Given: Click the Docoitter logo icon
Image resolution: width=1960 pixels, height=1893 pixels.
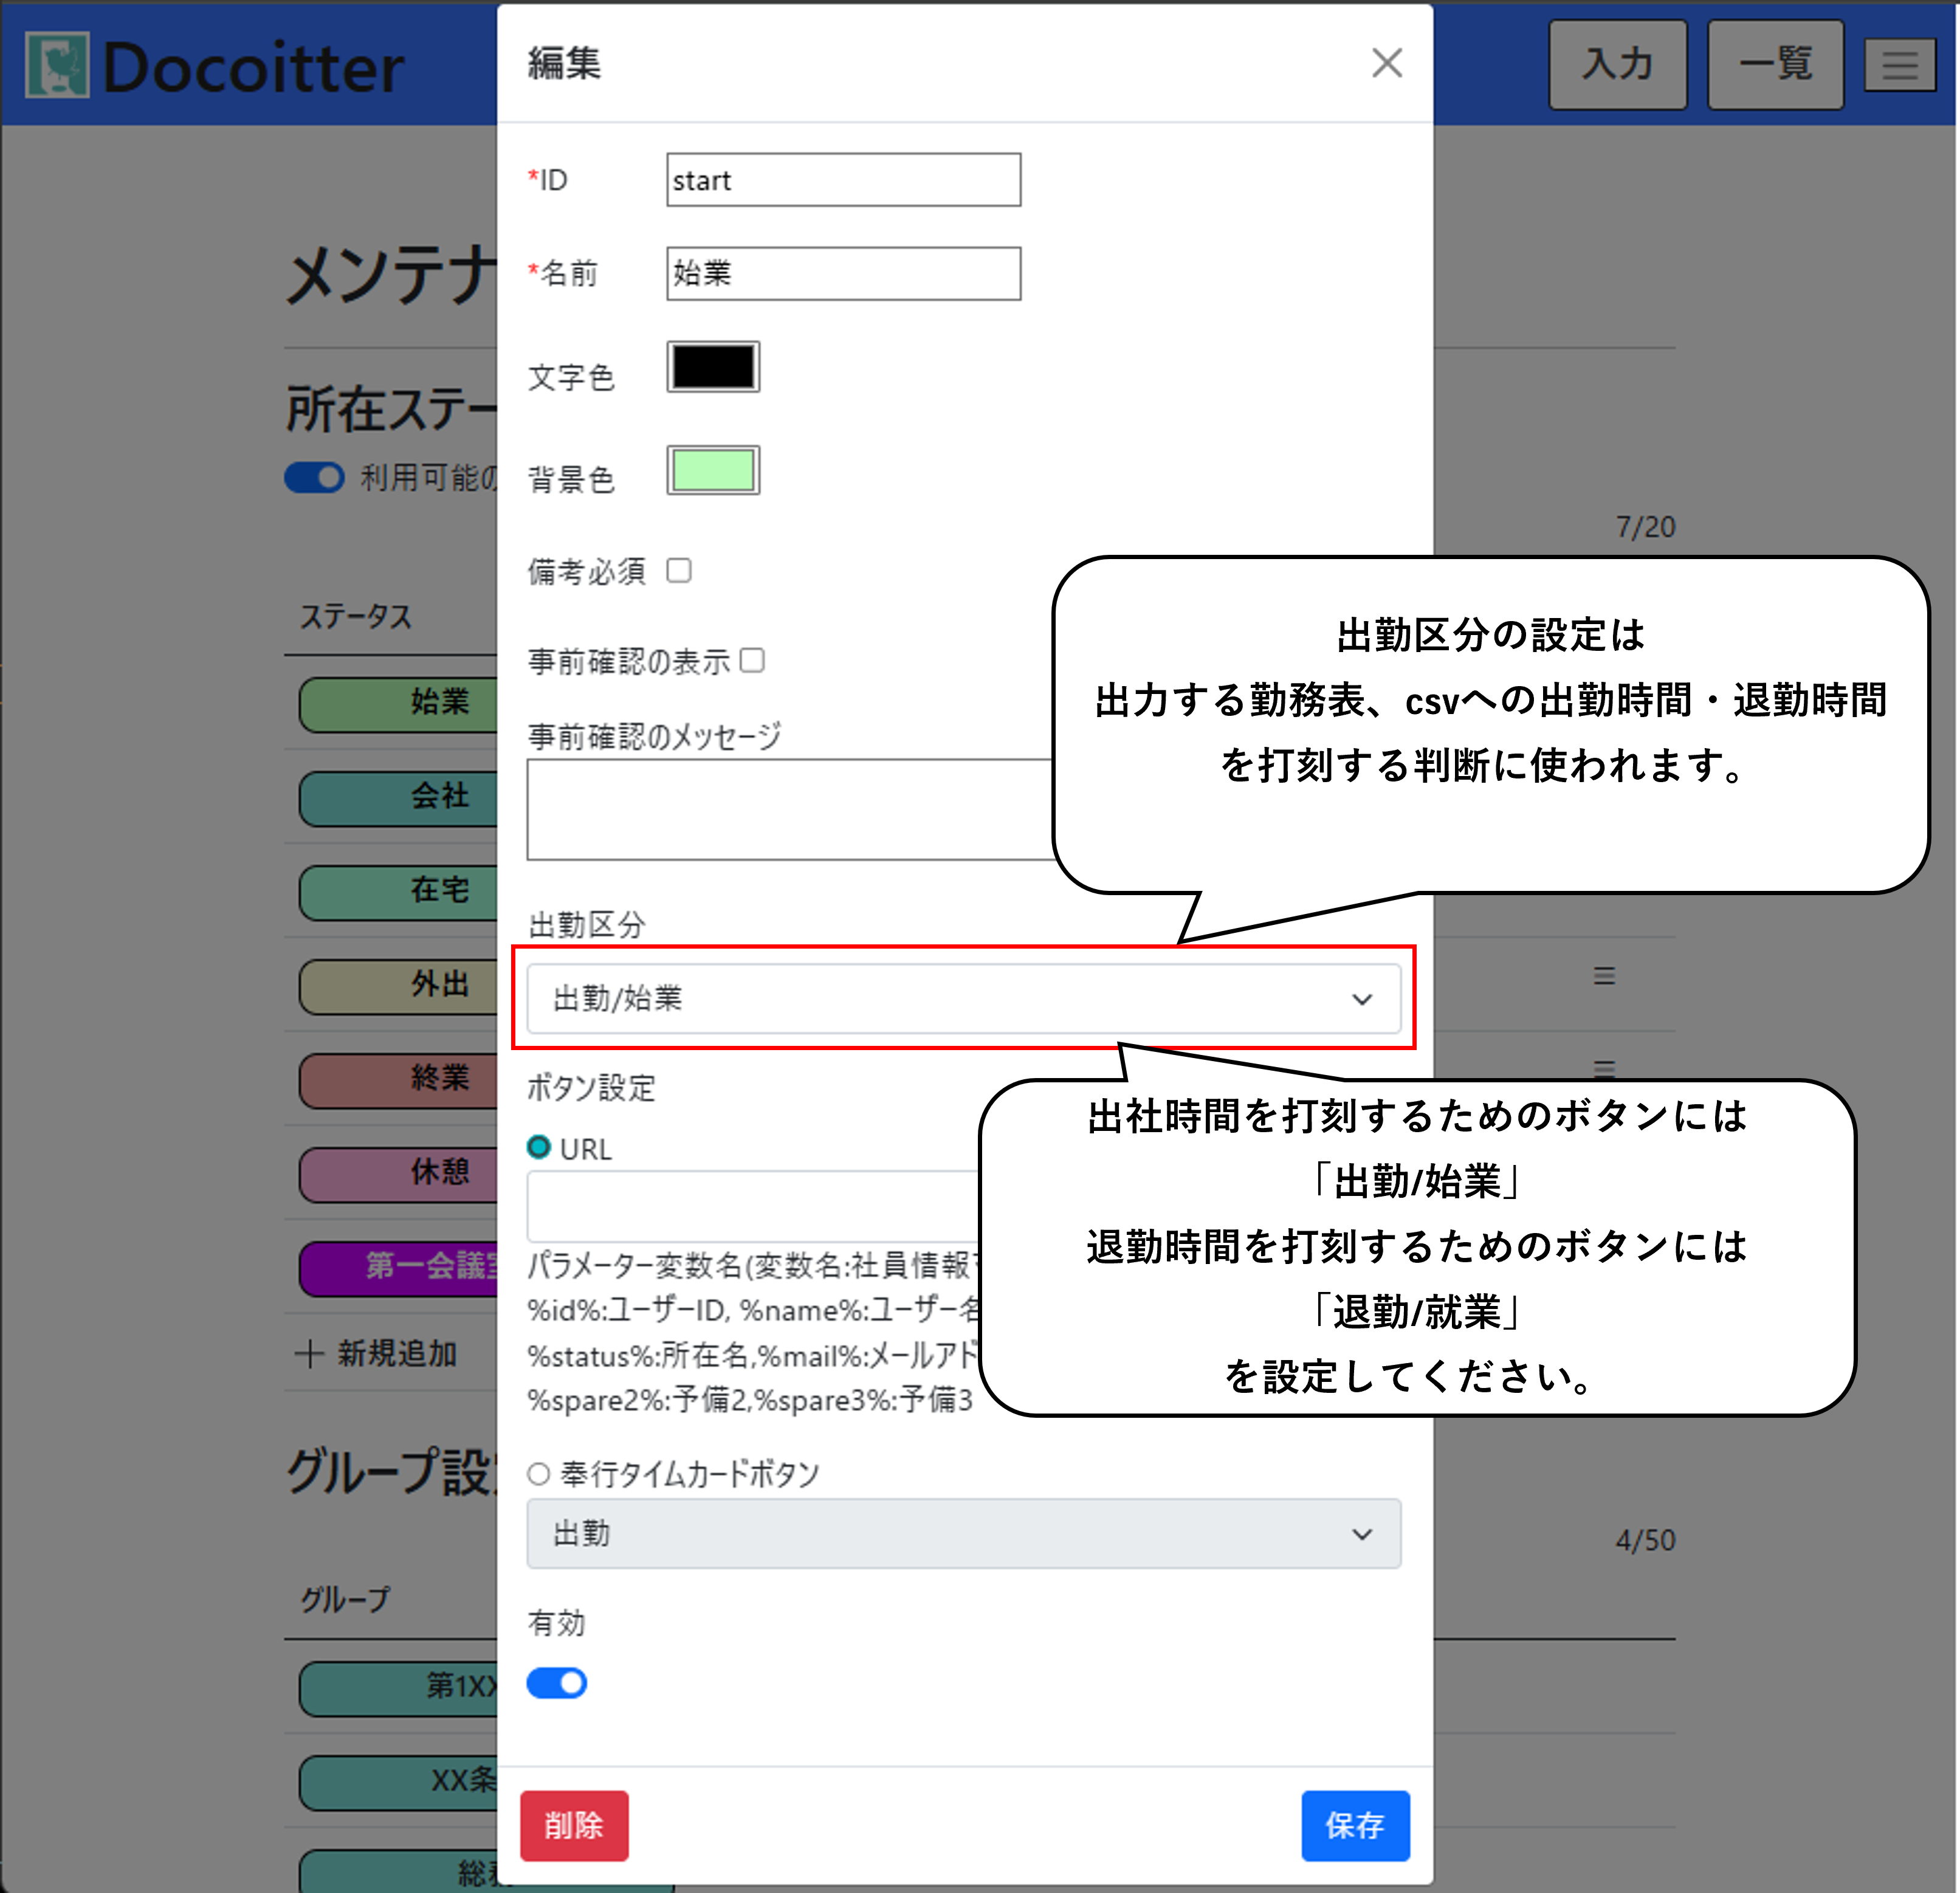Looking at the screenshot, I should coord(57,65).
